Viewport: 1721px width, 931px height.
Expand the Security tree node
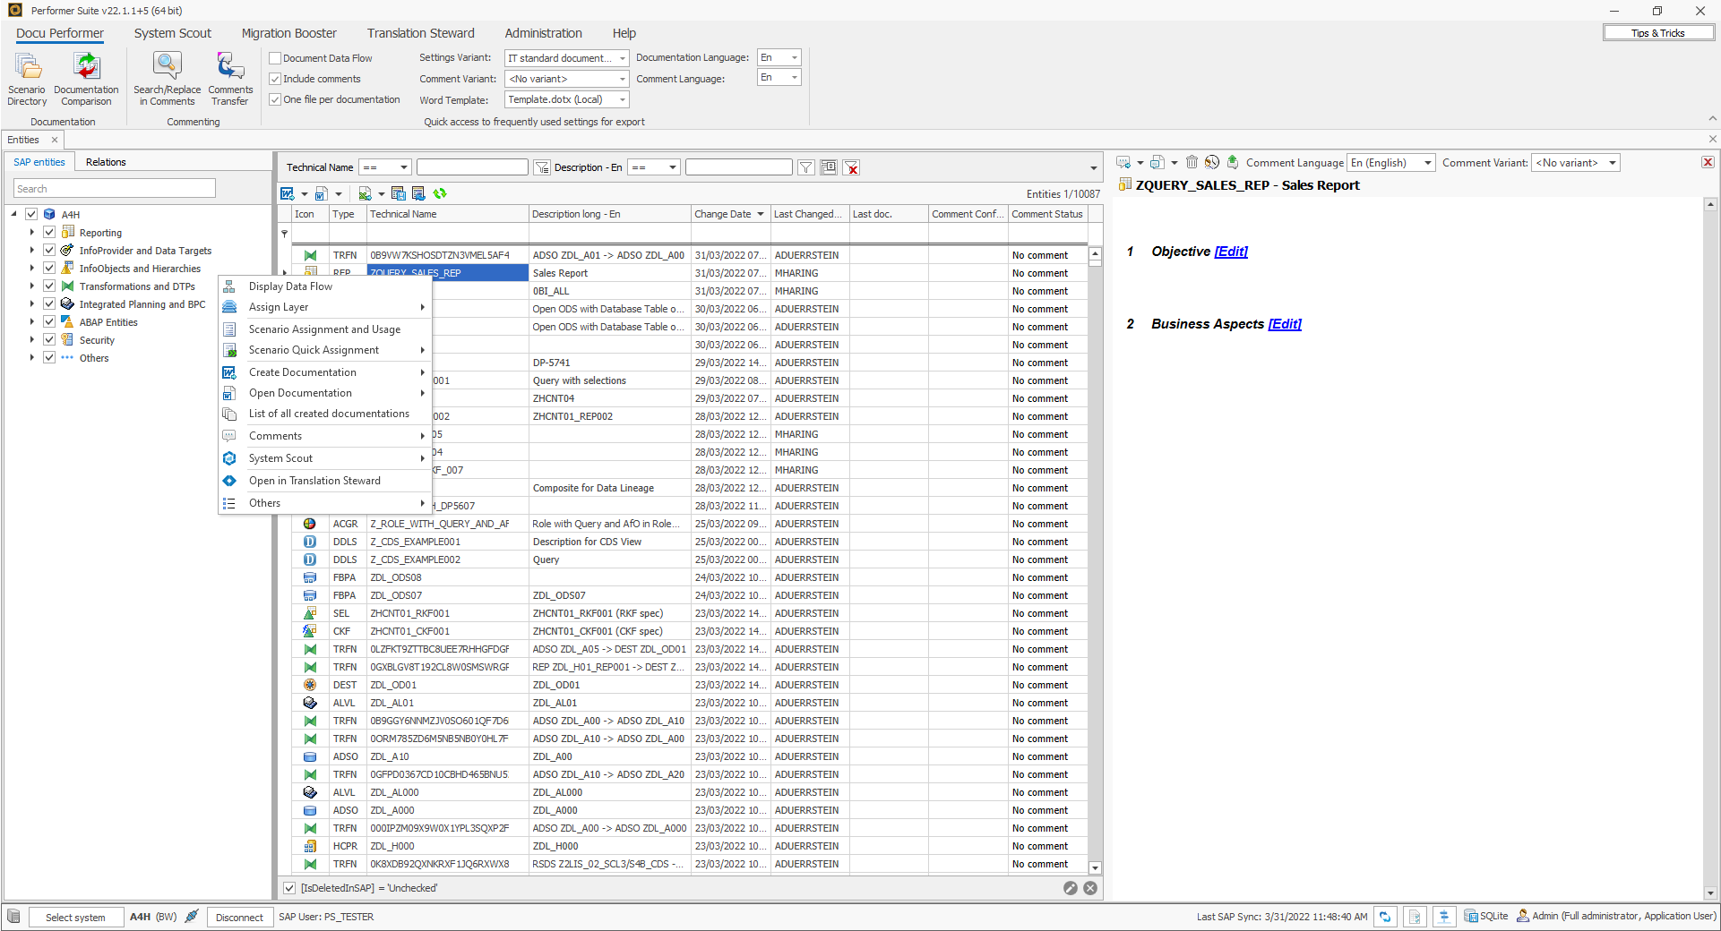tap(31, 339)
